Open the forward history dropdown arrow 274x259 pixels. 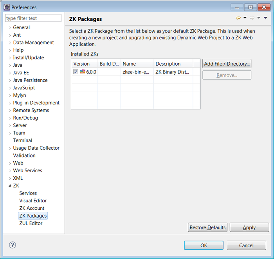tap(259, 18)
